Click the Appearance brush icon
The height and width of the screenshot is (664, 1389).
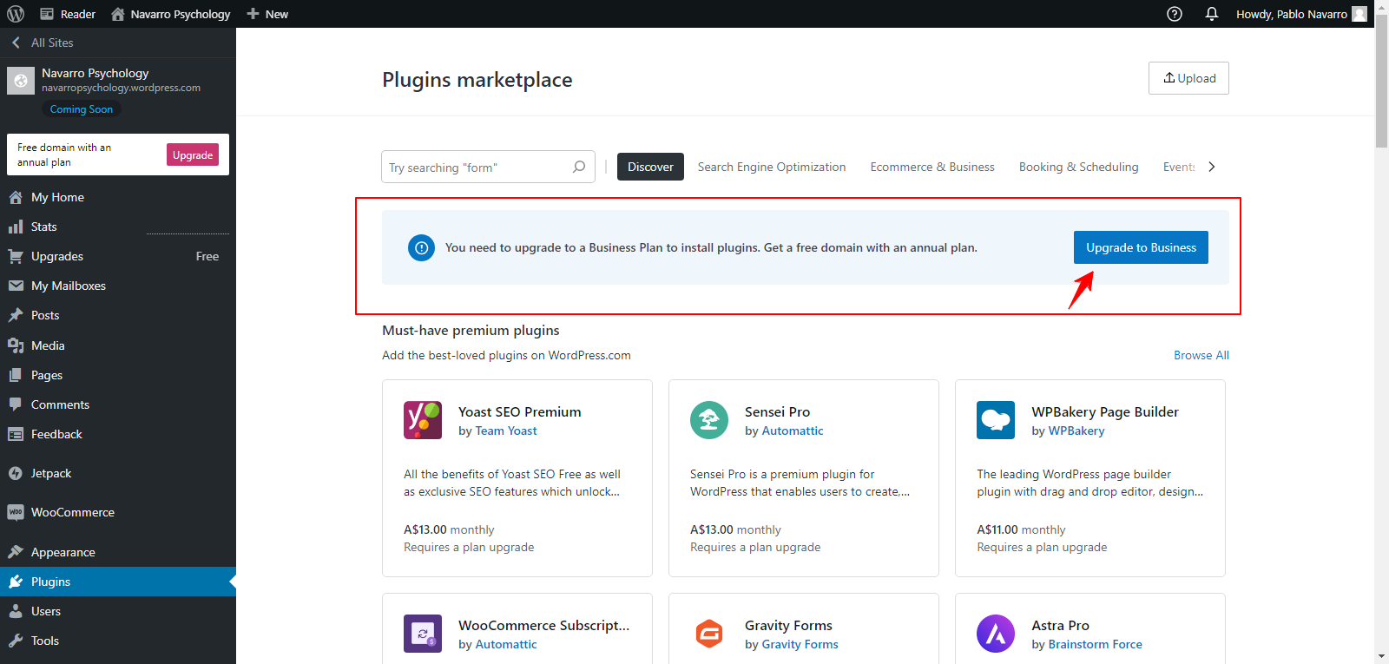16,552
